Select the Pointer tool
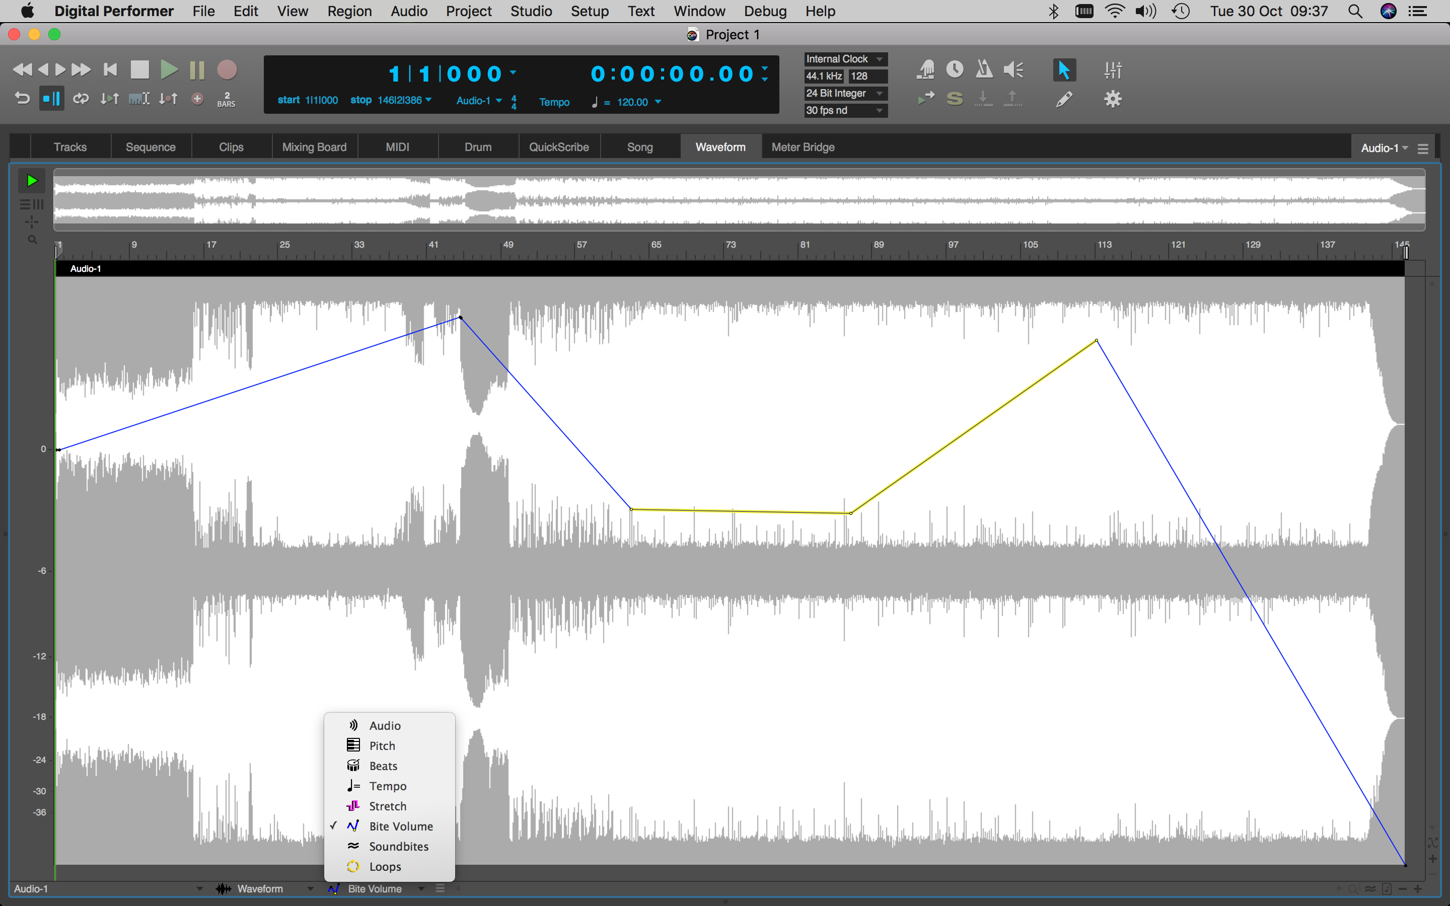Viewport: 1450px width, 906px height. click(1064, 69)
